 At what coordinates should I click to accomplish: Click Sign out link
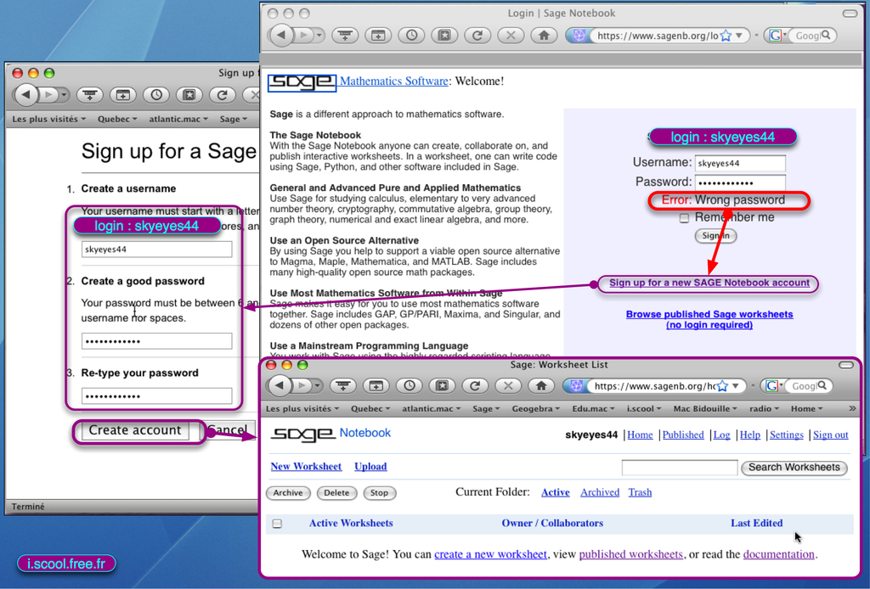pyautogui.click(x=831, y=435)
